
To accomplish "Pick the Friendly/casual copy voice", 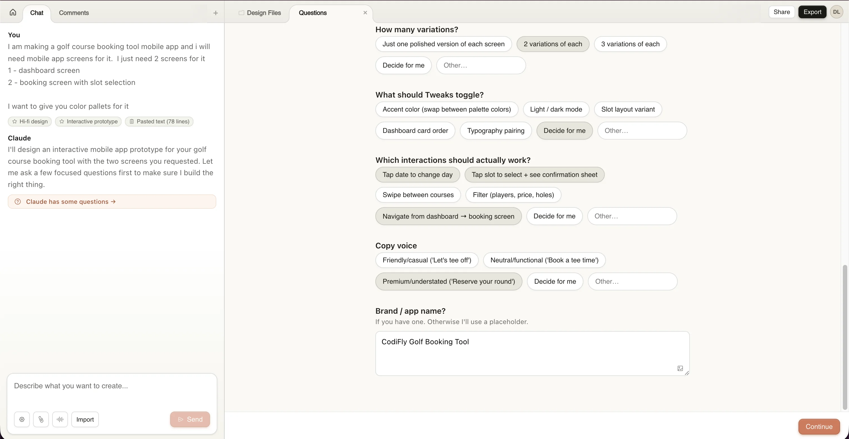I will pos(426,260).
